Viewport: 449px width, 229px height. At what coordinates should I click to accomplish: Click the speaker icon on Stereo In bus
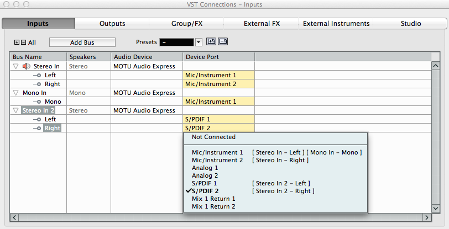coord(26,66)
